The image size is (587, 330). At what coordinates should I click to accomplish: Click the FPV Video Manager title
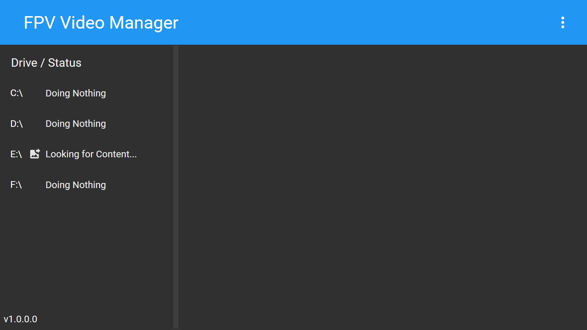pyautogui.click(x=101, y=23)
